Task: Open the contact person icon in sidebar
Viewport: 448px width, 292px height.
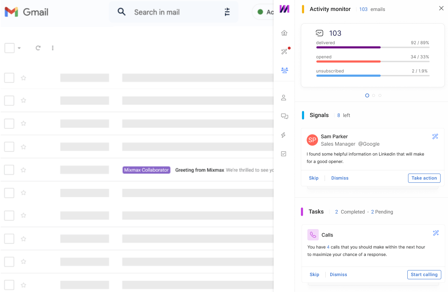Action: click(x=284, y=98)
